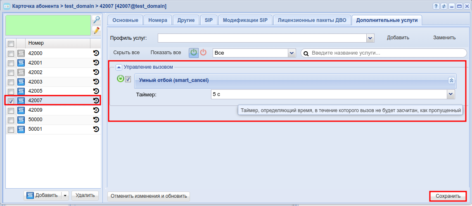The height and width of the screenshot is (206, 472).
Task: Click Показать все
Action: pos(166,53)
